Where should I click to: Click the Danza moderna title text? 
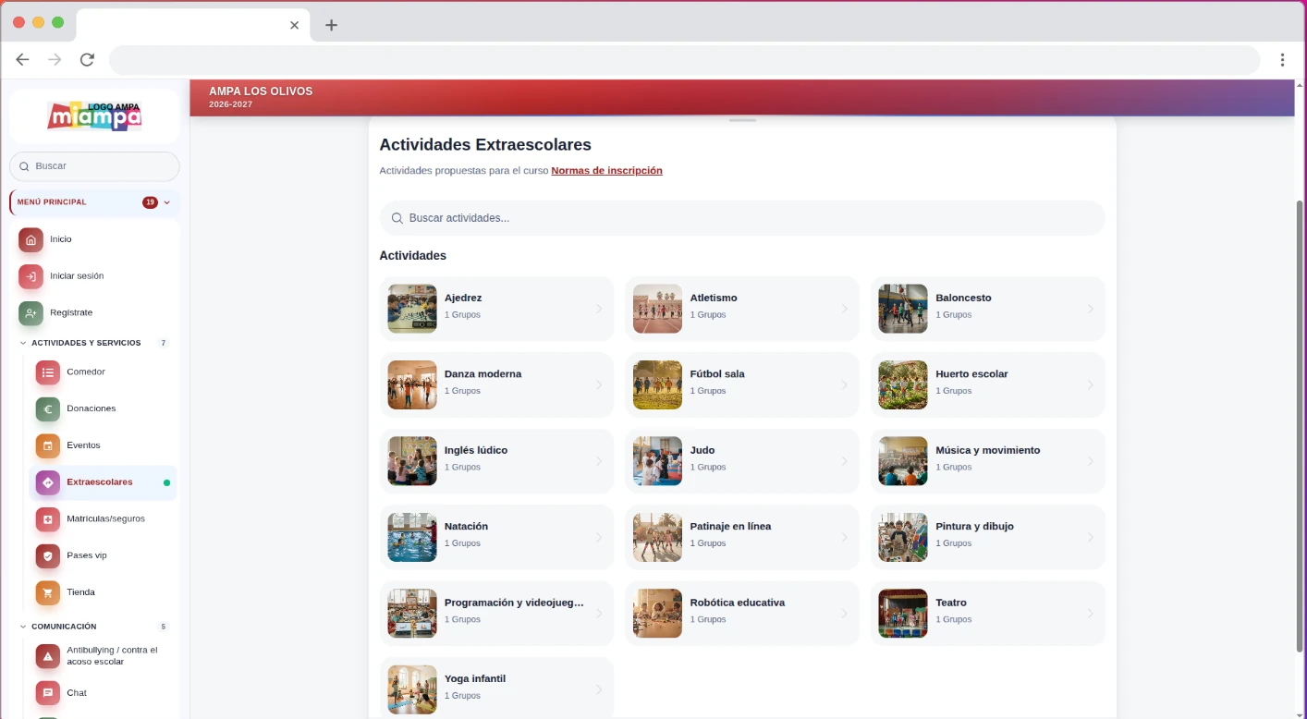tap(482, 374)
